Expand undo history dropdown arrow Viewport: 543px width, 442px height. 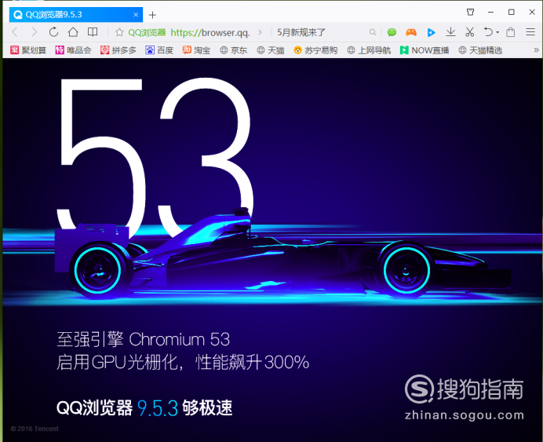point(497,32)
